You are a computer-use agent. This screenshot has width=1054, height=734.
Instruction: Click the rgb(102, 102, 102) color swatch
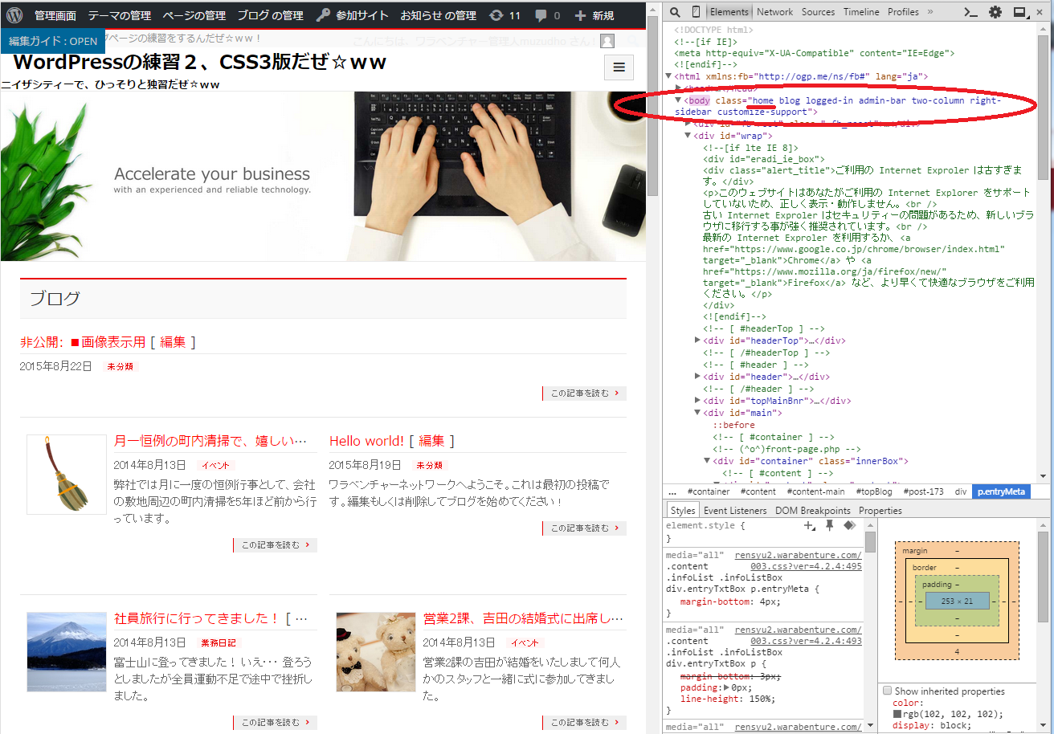(x=897, y=715)
